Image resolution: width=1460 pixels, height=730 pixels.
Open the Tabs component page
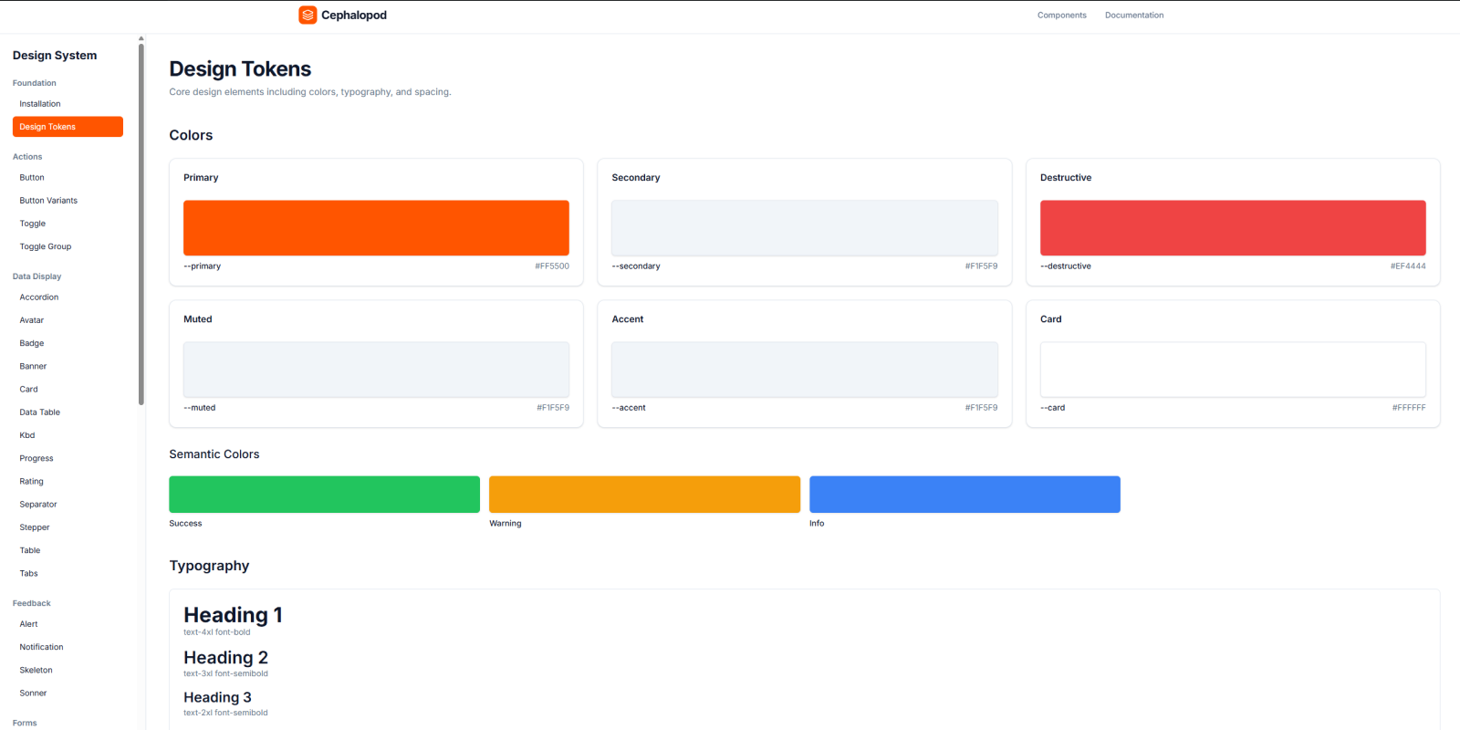click(68, 574)
